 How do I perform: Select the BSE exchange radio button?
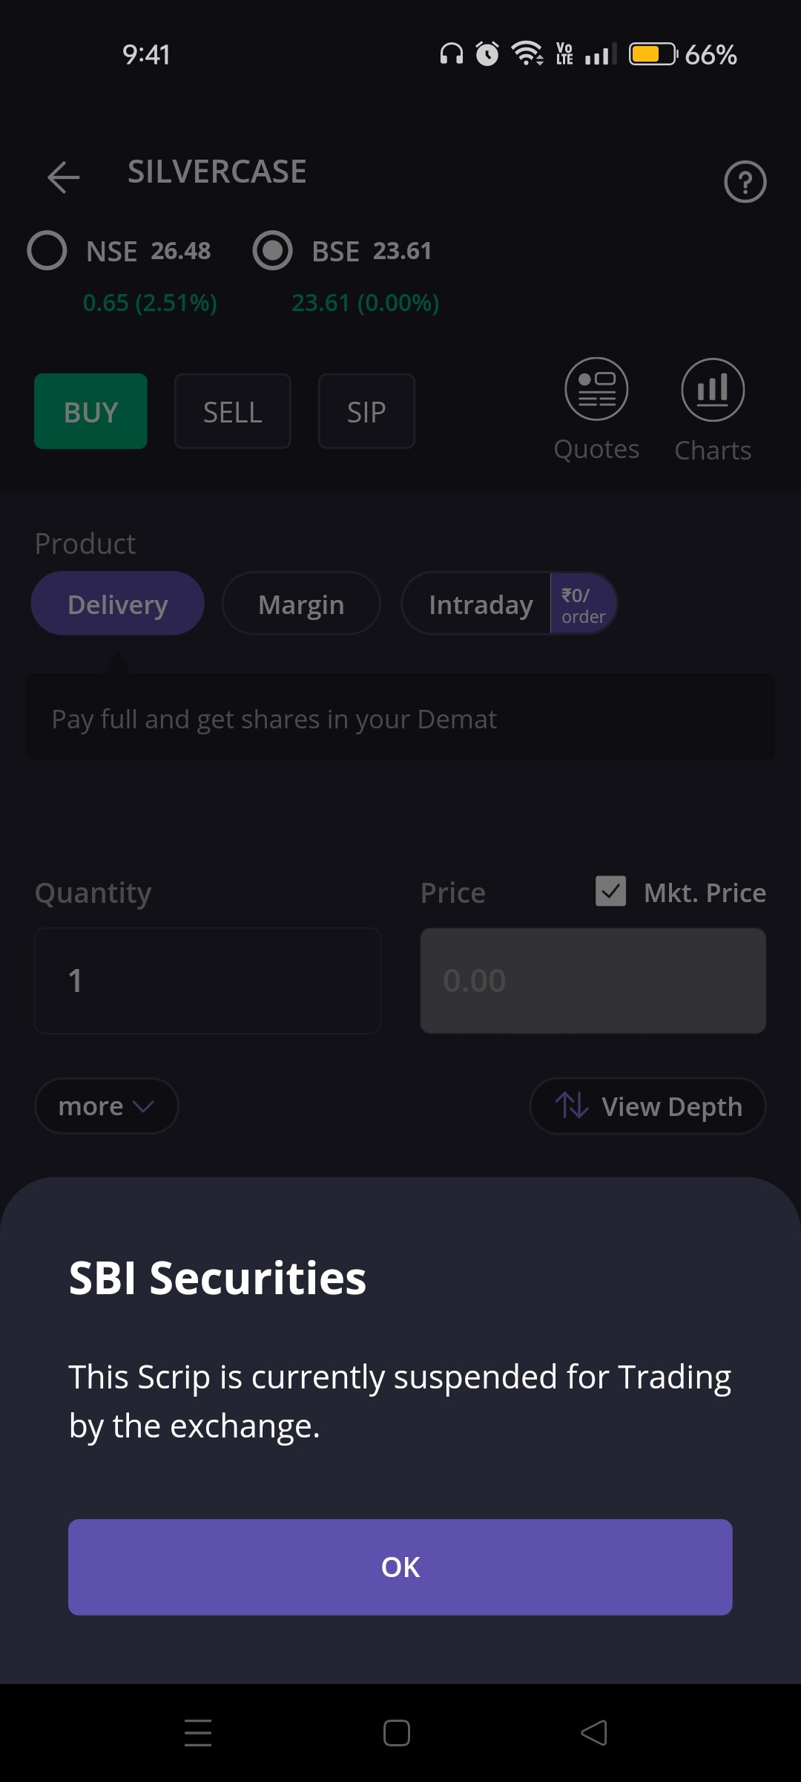272,251
